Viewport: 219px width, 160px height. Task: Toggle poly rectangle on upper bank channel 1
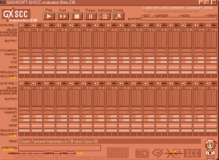click(x=27, y=25)
